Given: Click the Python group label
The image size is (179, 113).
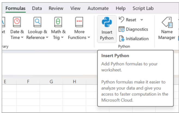Looking at the screenshot, I should tap(124, 47).
